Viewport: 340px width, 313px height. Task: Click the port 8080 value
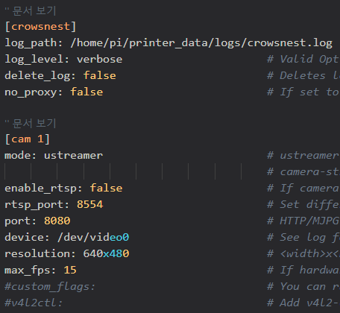click(57, 221)
